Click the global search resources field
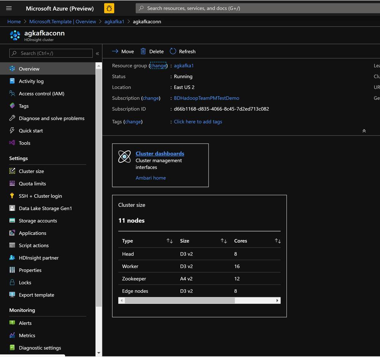The image size is (380, 357). (x=258, y=8)
